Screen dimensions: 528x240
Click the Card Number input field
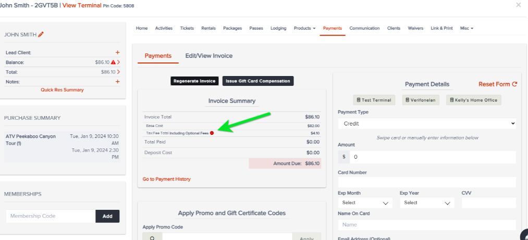point(427,182)
